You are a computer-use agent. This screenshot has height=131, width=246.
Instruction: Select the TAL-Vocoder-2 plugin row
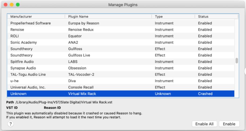coord(121,74)
